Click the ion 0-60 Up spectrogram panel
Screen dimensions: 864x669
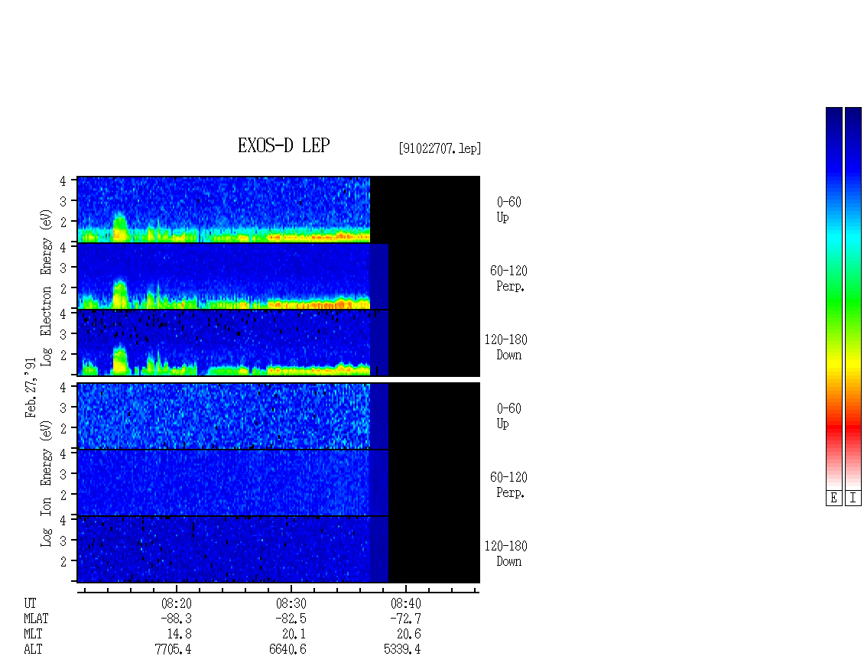pyautogui.click(x=278, y=416)
